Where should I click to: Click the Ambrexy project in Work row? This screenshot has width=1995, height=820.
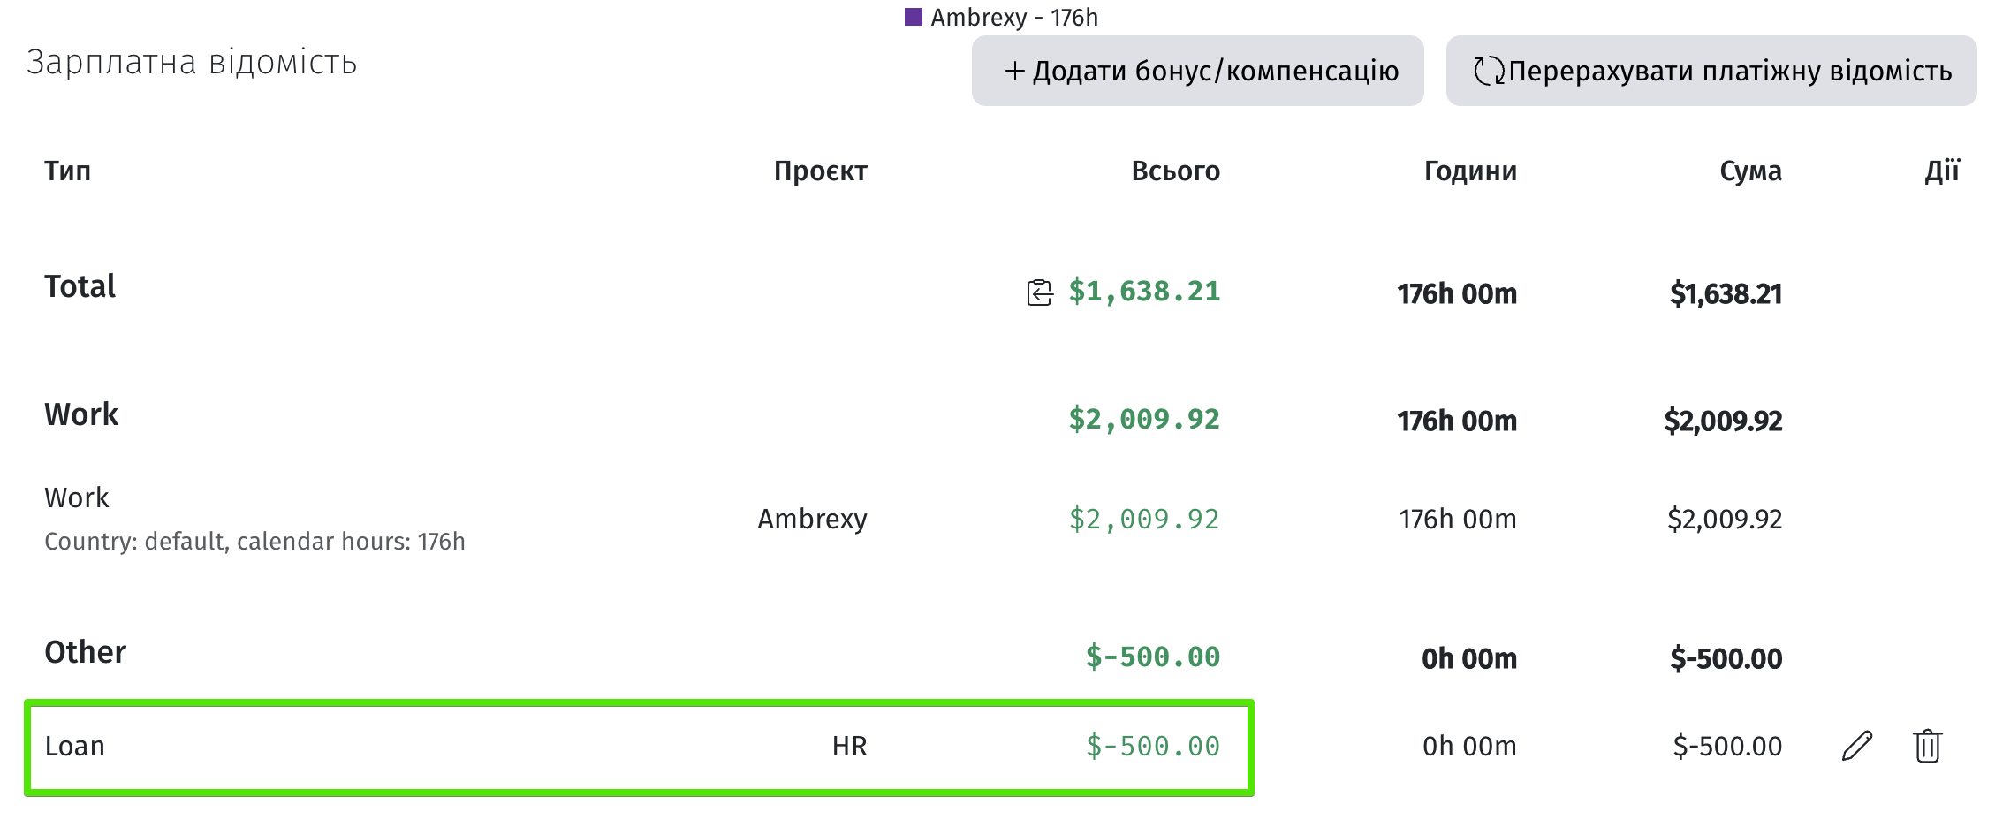point(812,519)
